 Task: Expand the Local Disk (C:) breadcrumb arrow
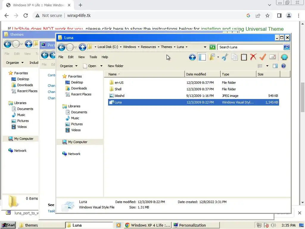point(121,47)
